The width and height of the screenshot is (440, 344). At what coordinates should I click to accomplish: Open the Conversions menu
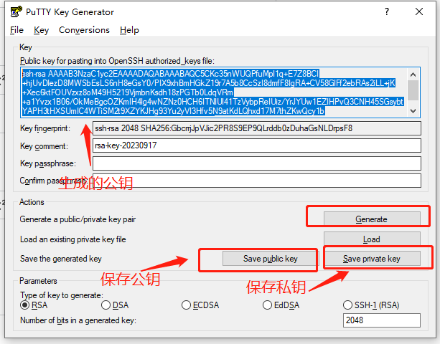(84, 30)
